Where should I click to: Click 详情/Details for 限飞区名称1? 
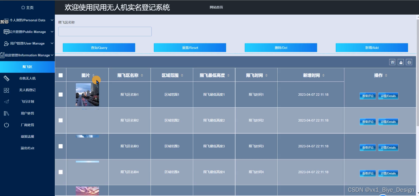click(x=388, y=96)
